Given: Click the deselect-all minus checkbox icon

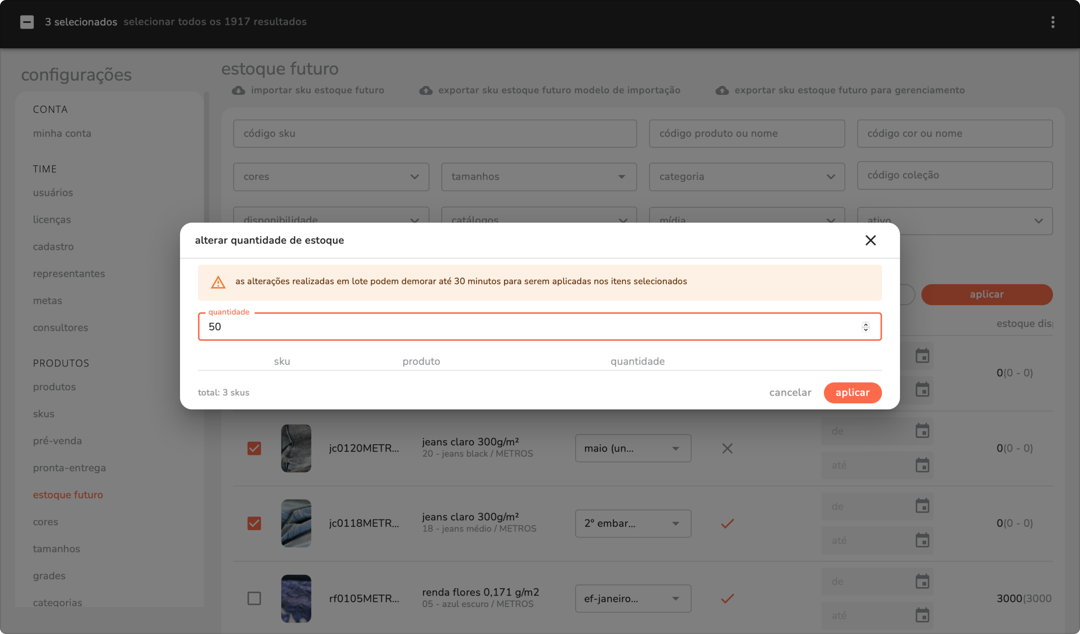Looking at the screenshot, I should tap(27, 22).
